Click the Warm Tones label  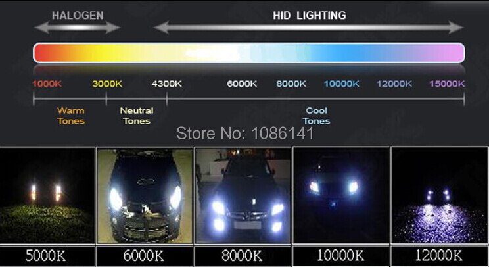click(71, 116)
